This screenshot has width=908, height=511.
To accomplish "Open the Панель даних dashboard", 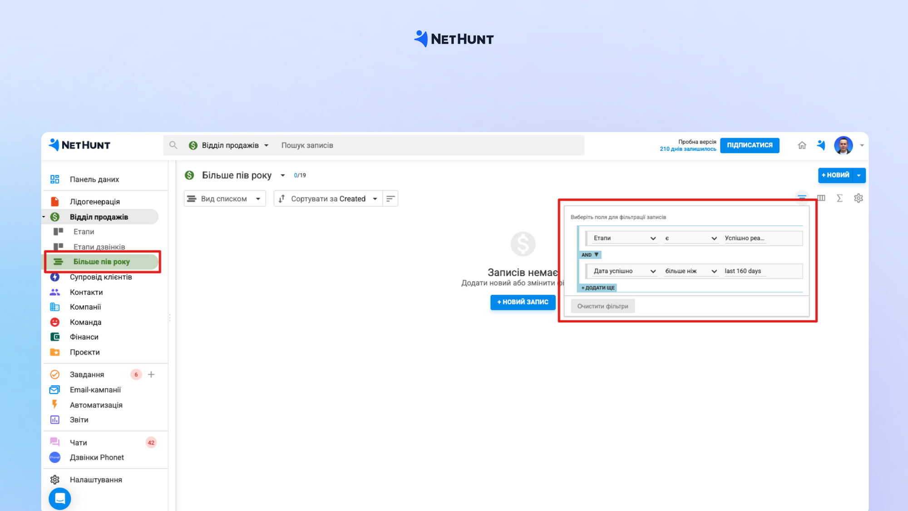I will 94,179.
